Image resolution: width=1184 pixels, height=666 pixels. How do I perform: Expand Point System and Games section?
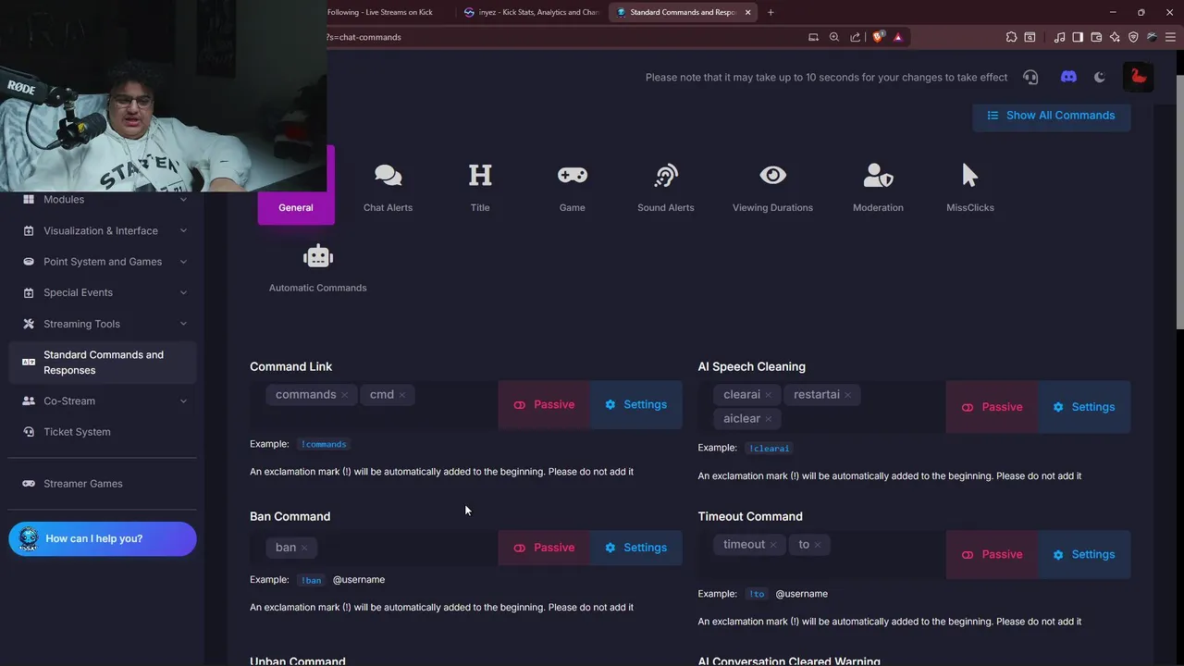click(x=103, y=262)
